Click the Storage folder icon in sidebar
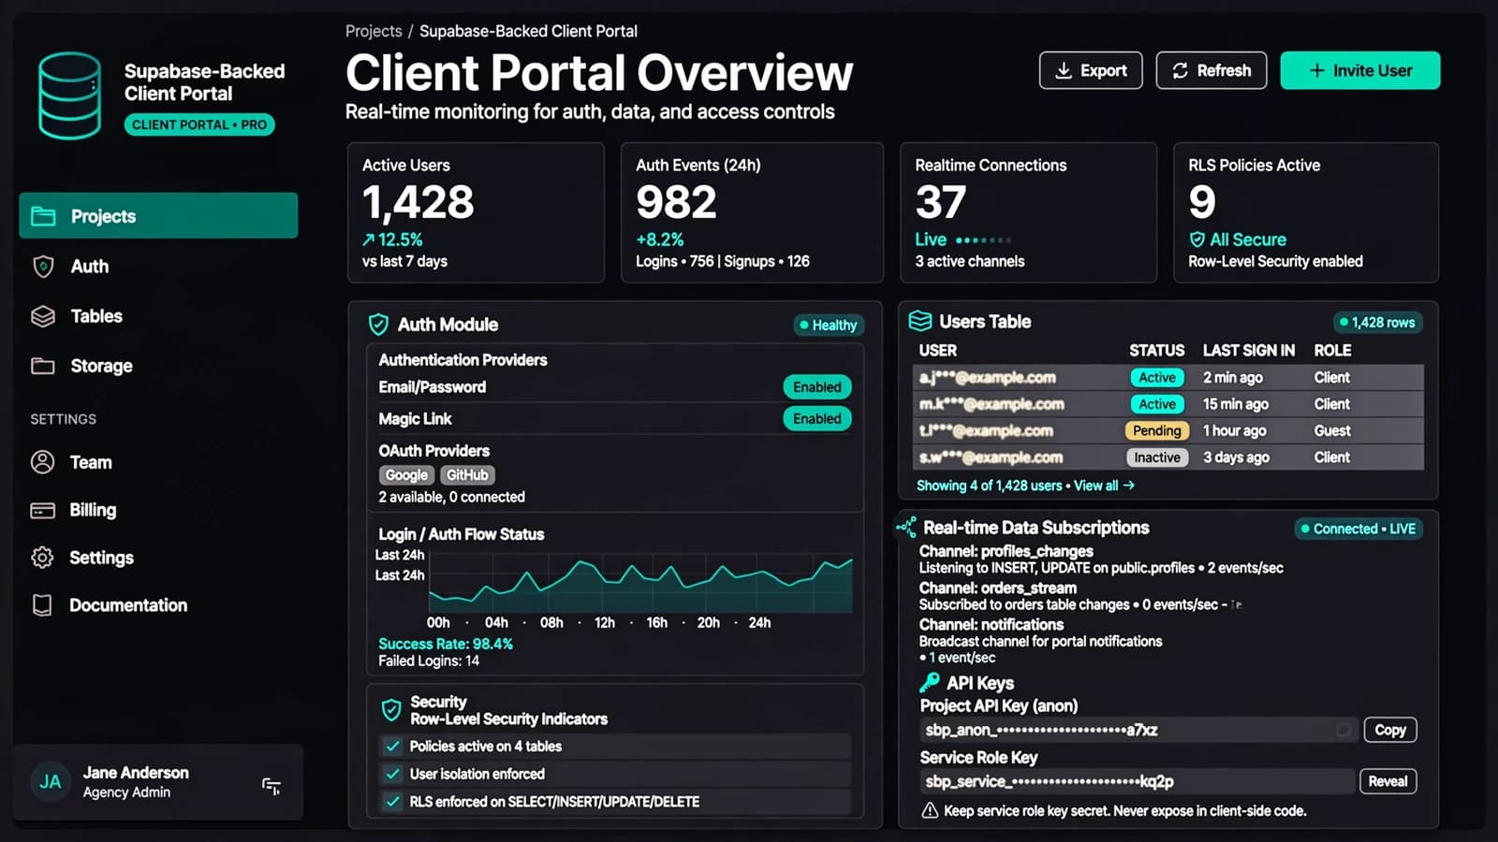 click(43, 366)
